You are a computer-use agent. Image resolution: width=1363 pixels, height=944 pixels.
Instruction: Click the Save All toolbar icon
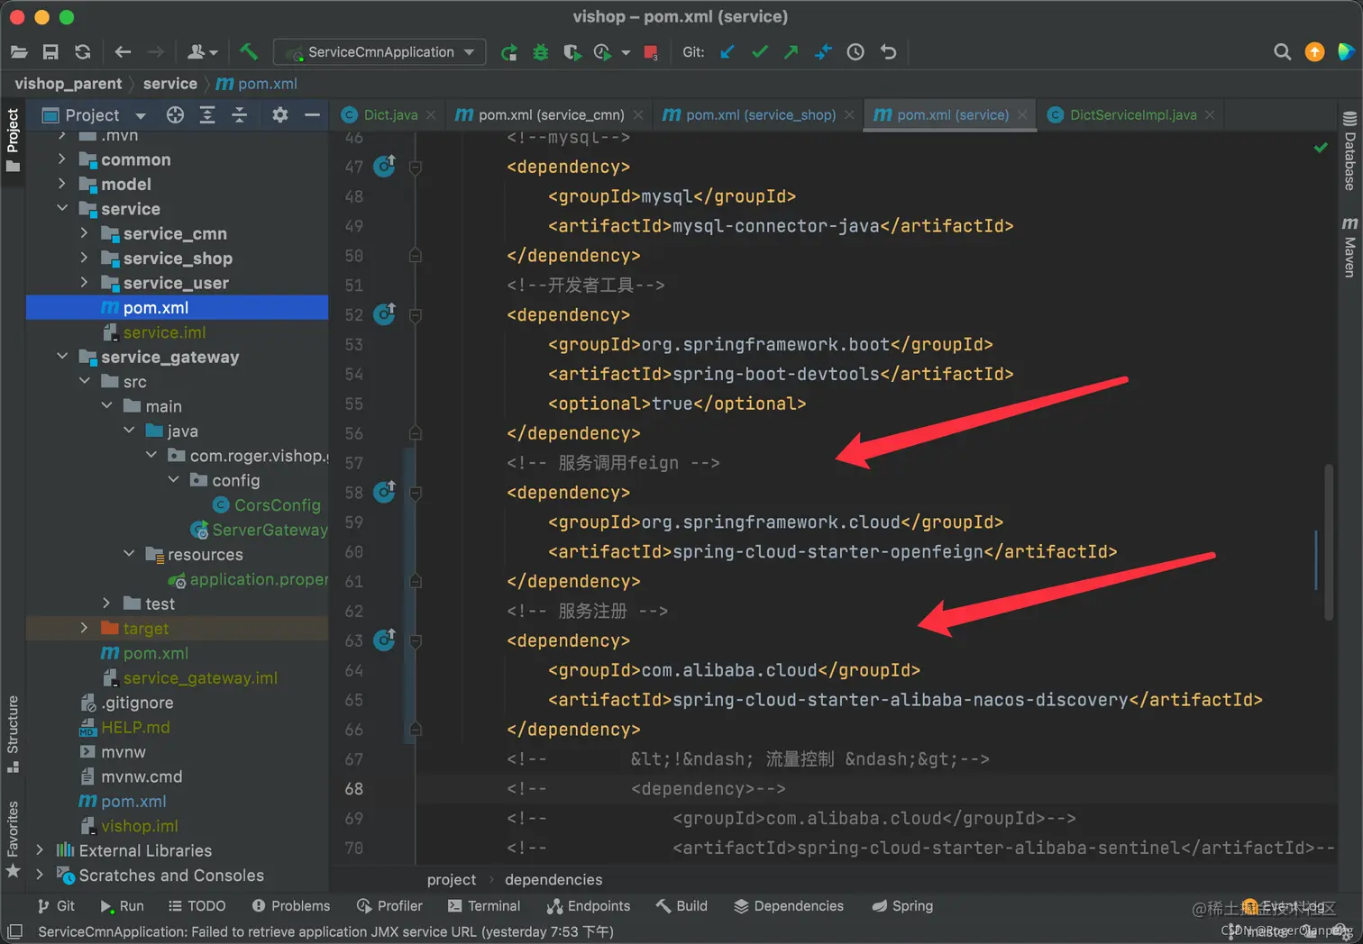tap(50, 52)
